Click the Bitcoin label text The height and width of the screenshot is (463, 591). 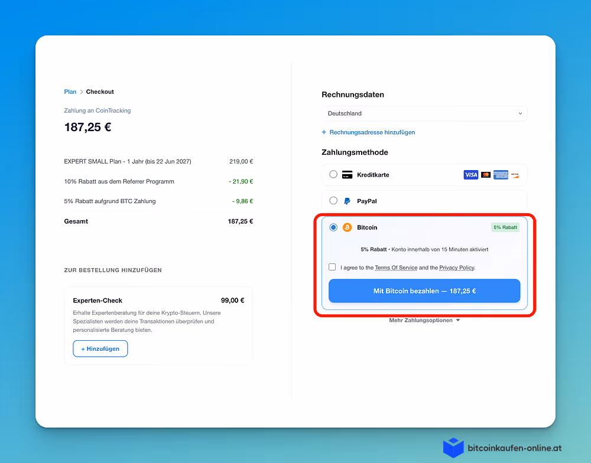point(367,227)
